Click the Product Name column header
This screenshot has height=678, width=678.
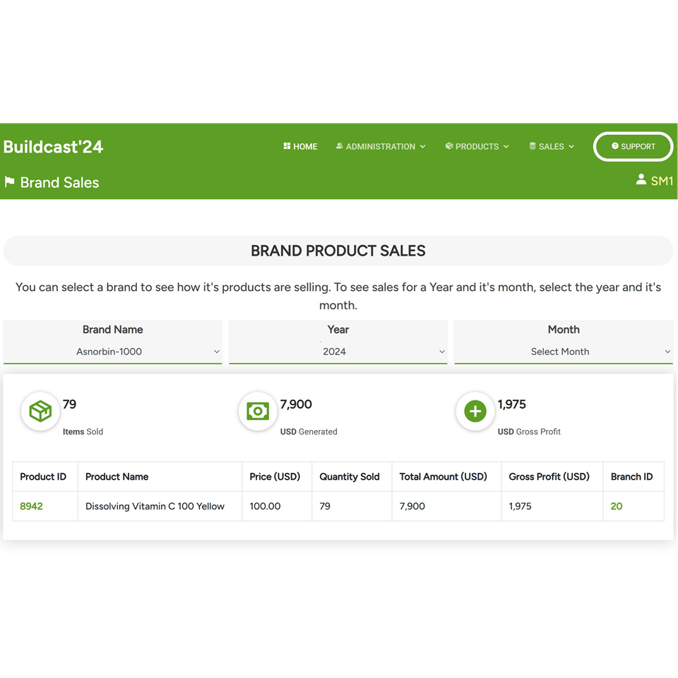click(117, 477)
